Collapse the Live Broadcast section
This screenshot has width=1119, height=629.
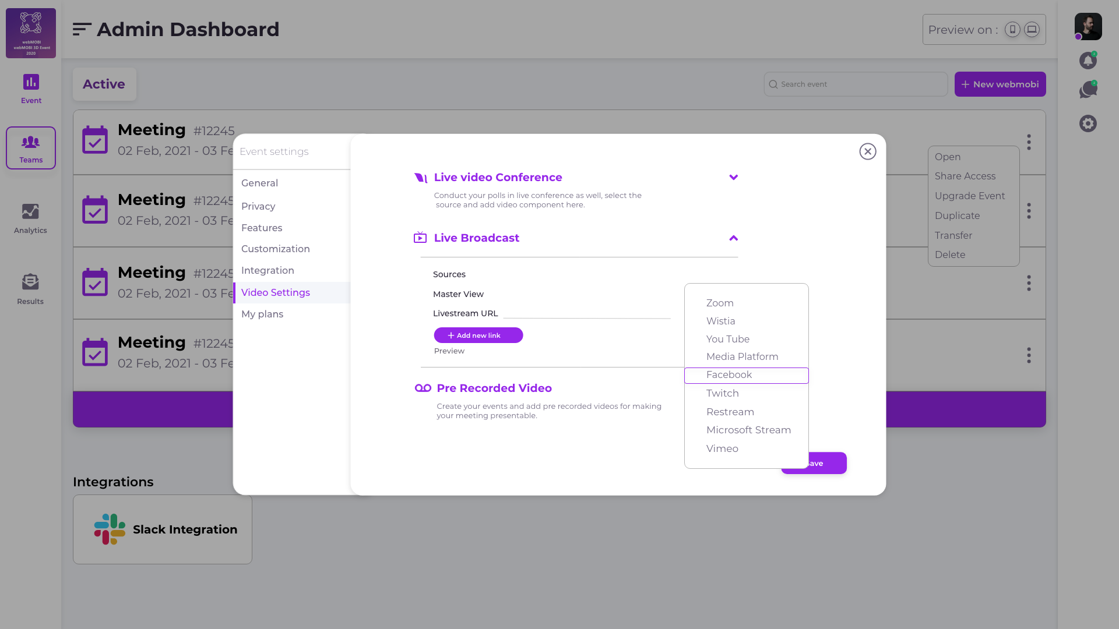click(733, 237)
